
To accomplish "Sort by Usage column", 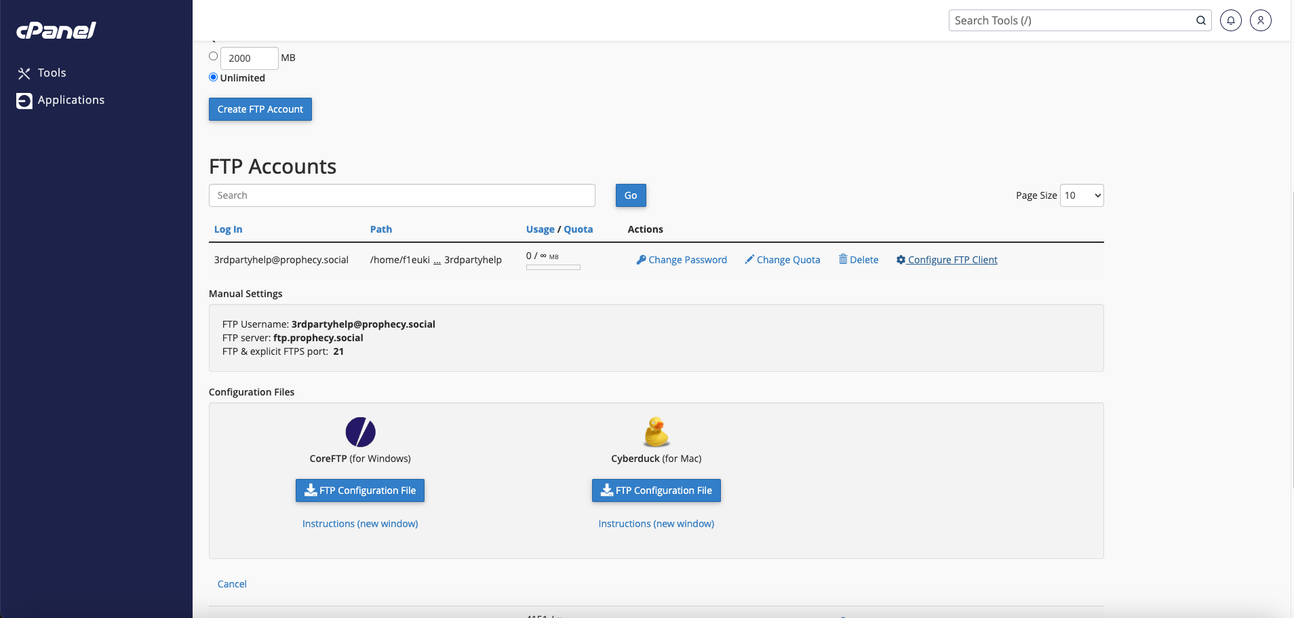I will tap(541, 229).
